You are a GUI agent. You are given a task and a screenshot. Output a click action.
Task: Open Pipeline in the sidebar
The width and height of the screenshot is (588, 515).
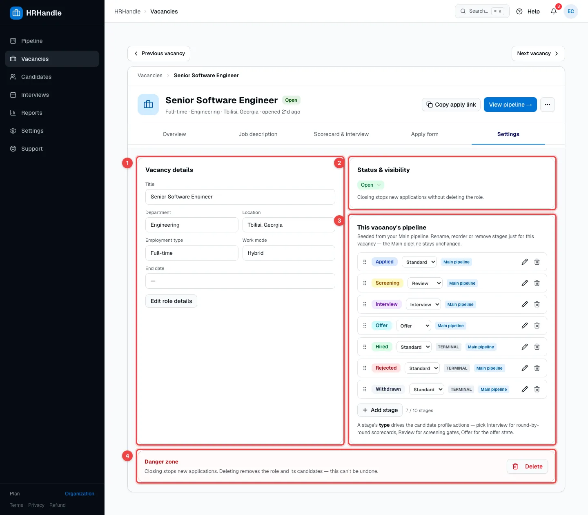tap(52, 41)
